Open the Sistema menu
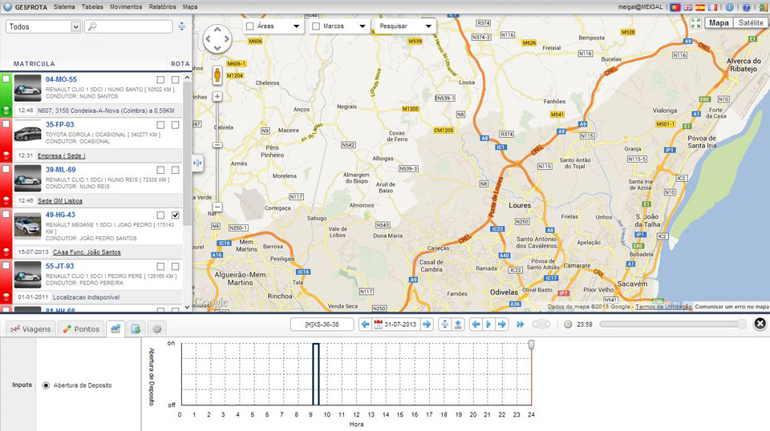 point(64,7)
